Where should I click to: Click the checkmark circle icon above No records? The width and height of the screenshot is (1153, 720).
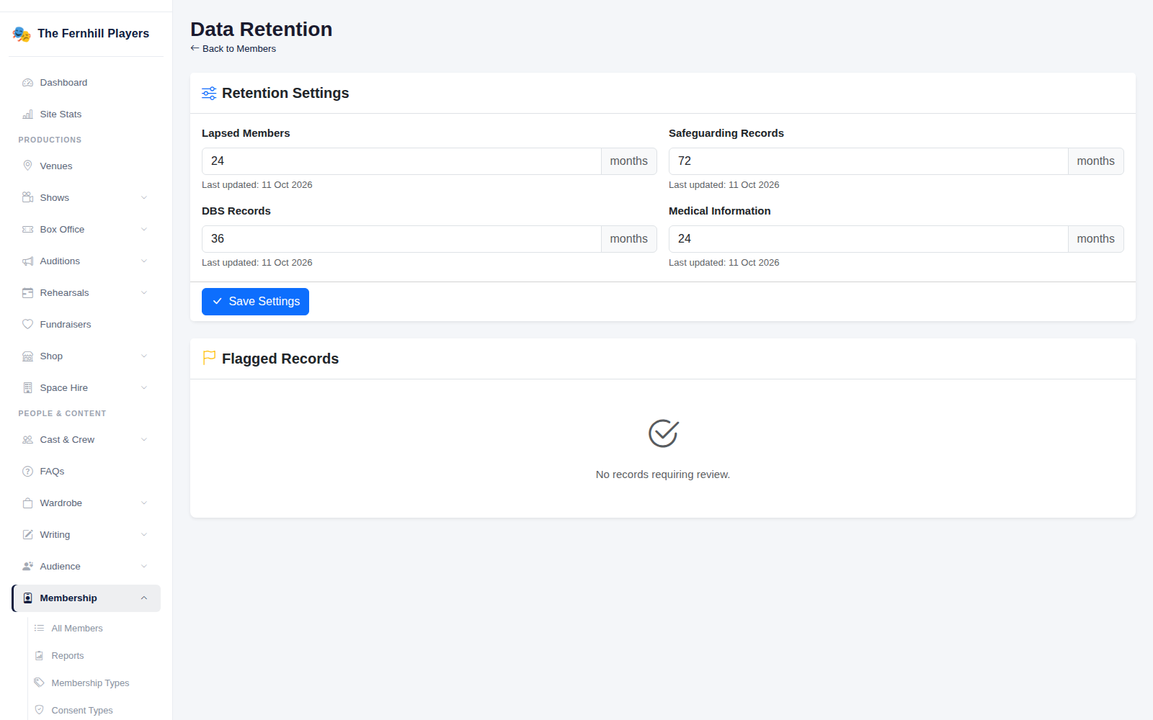click(x=663, y=433)
